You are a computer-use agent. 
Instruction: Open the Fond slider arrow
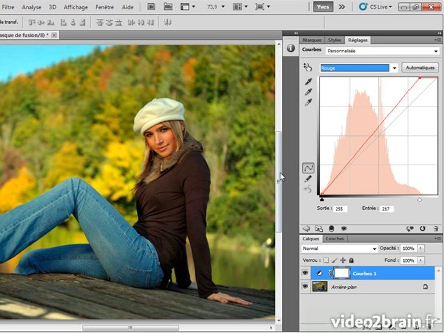[x=420, y=260]
